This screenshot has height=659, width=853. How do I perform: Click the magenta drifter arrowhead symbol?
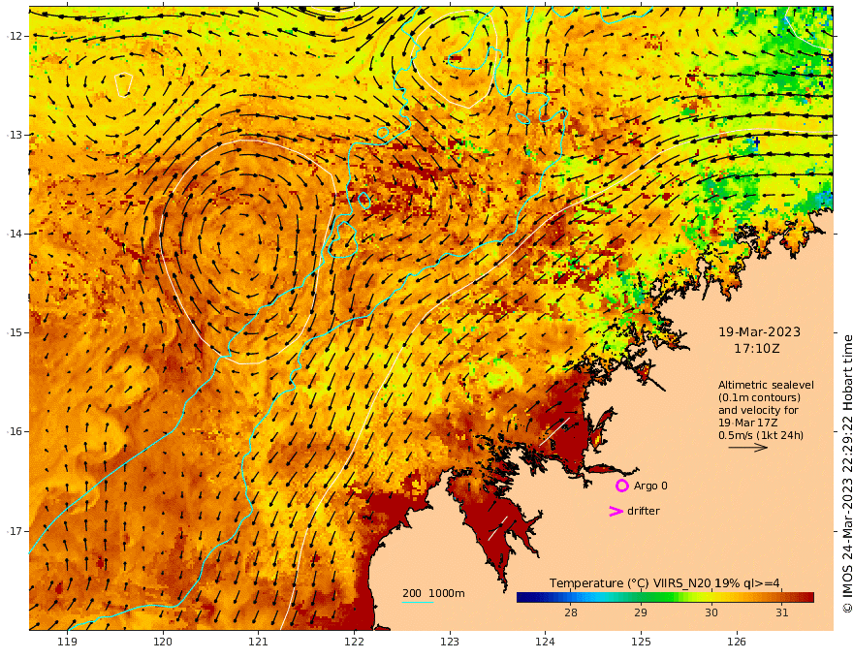616,511
